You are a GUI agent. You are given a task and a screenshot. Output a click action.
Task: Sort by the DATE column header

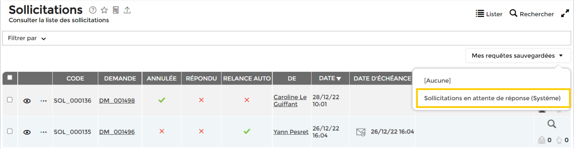coord(329,78)
